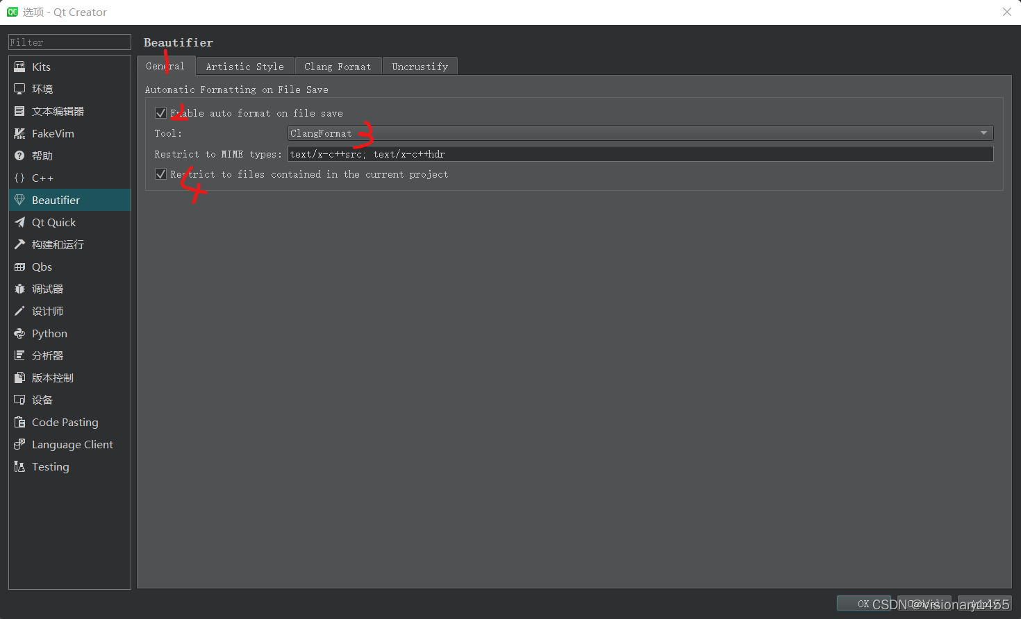Select the FakeVim icon in sidebar

pyautogui.click(x=19, y=133)
